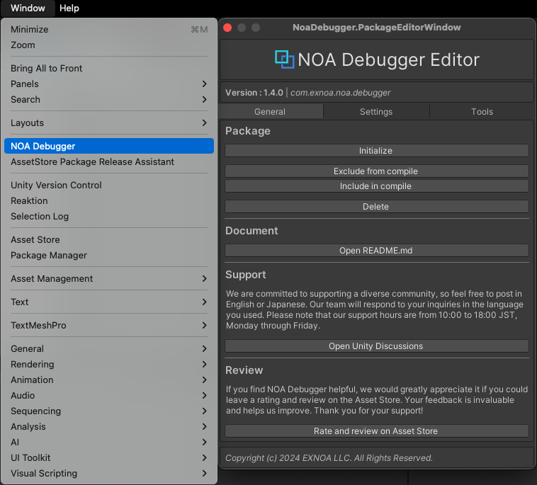The image size is (537, 485).
Task: Click the NOA Debugger Editor title text
Action: tap(388, 59)
